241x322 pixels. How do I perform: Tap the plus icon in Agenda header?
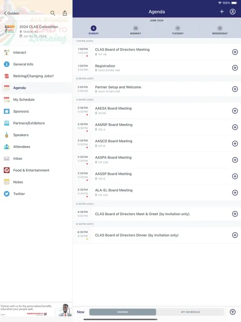click(222, 11)
